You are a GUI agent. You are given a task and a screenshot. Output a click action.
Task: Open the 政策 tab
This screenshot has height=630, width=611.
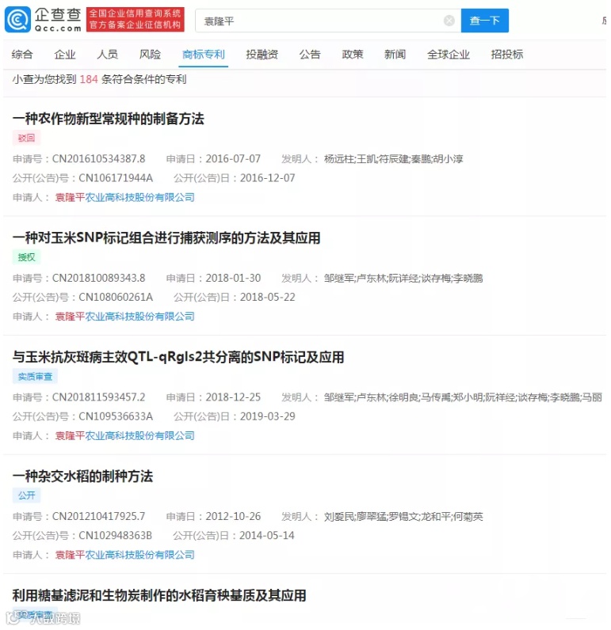[x=353, y=55]
